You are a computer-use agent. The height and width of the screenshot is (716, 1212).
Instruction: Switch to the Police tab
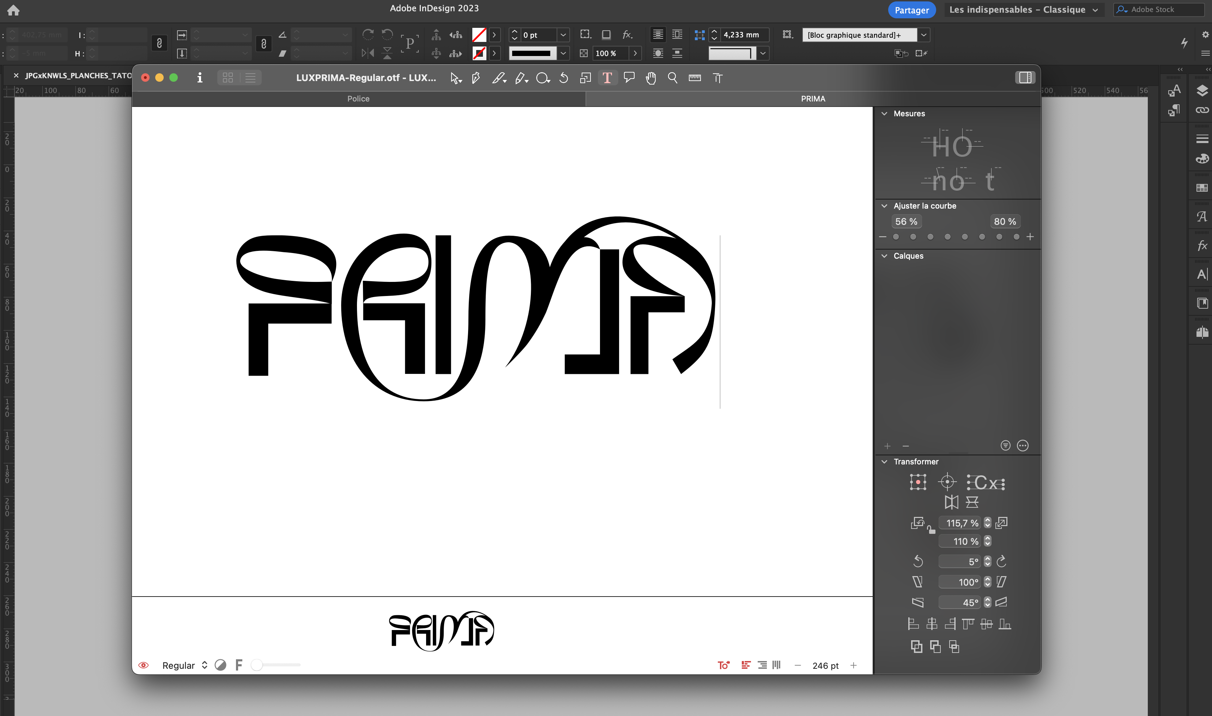tap(358, 98)
